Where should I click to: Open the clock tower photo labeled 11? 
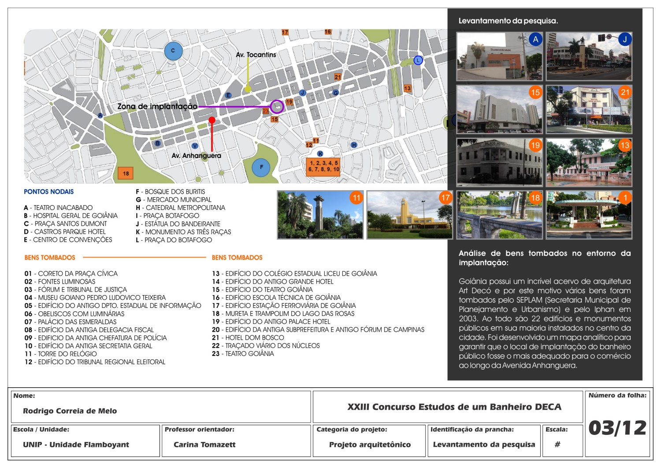coord(320,215)
